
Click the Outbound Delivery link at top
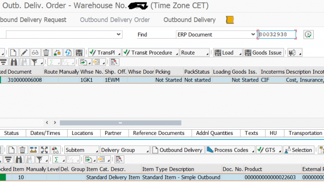(190, 20)
